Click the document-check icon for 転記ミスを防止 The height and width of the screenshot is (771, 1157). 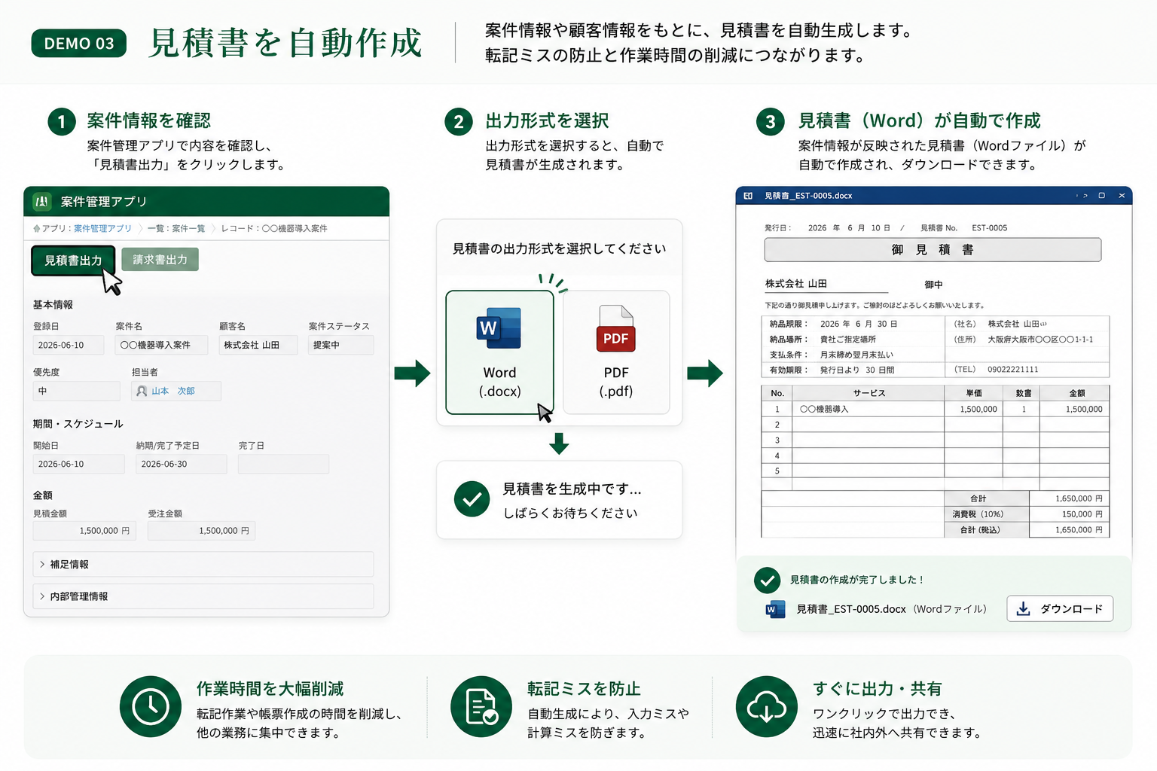[x=481, y=706]
